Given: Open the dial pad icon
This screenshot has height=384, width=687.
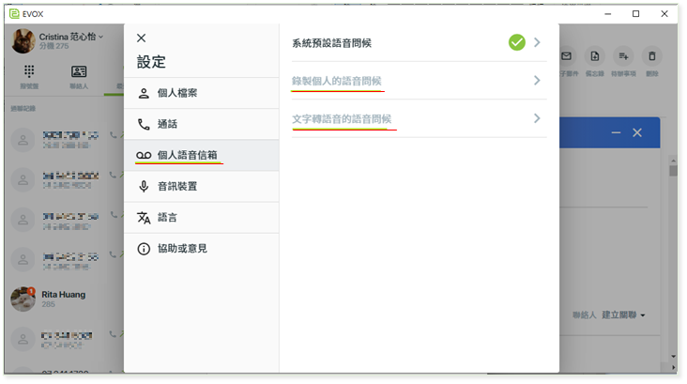Looking at the screenshot, I should click(x=30, y=71).
